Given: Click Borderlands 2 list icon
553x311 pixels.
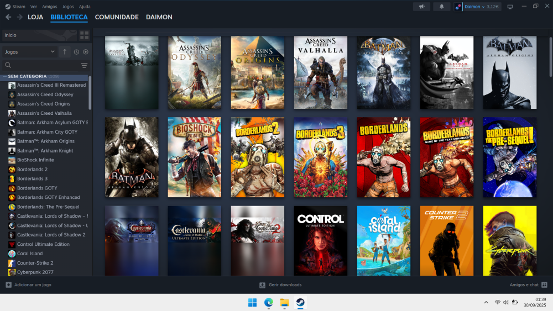Looking at the screenshot, I should [12, 170].
